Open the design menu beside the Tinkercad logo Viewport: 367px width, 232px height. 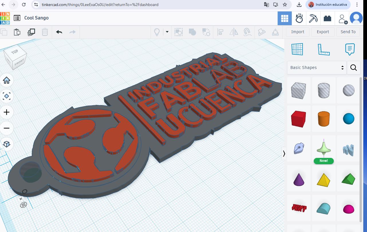(17, 18)
